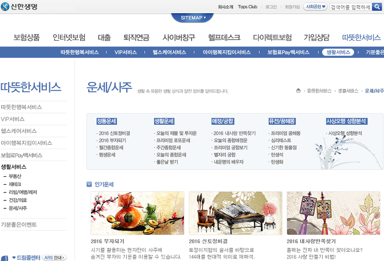Select 아이행복지킴이서비스 in blue submenu bar
Screen dimensions: 384x261
point(226,52)
